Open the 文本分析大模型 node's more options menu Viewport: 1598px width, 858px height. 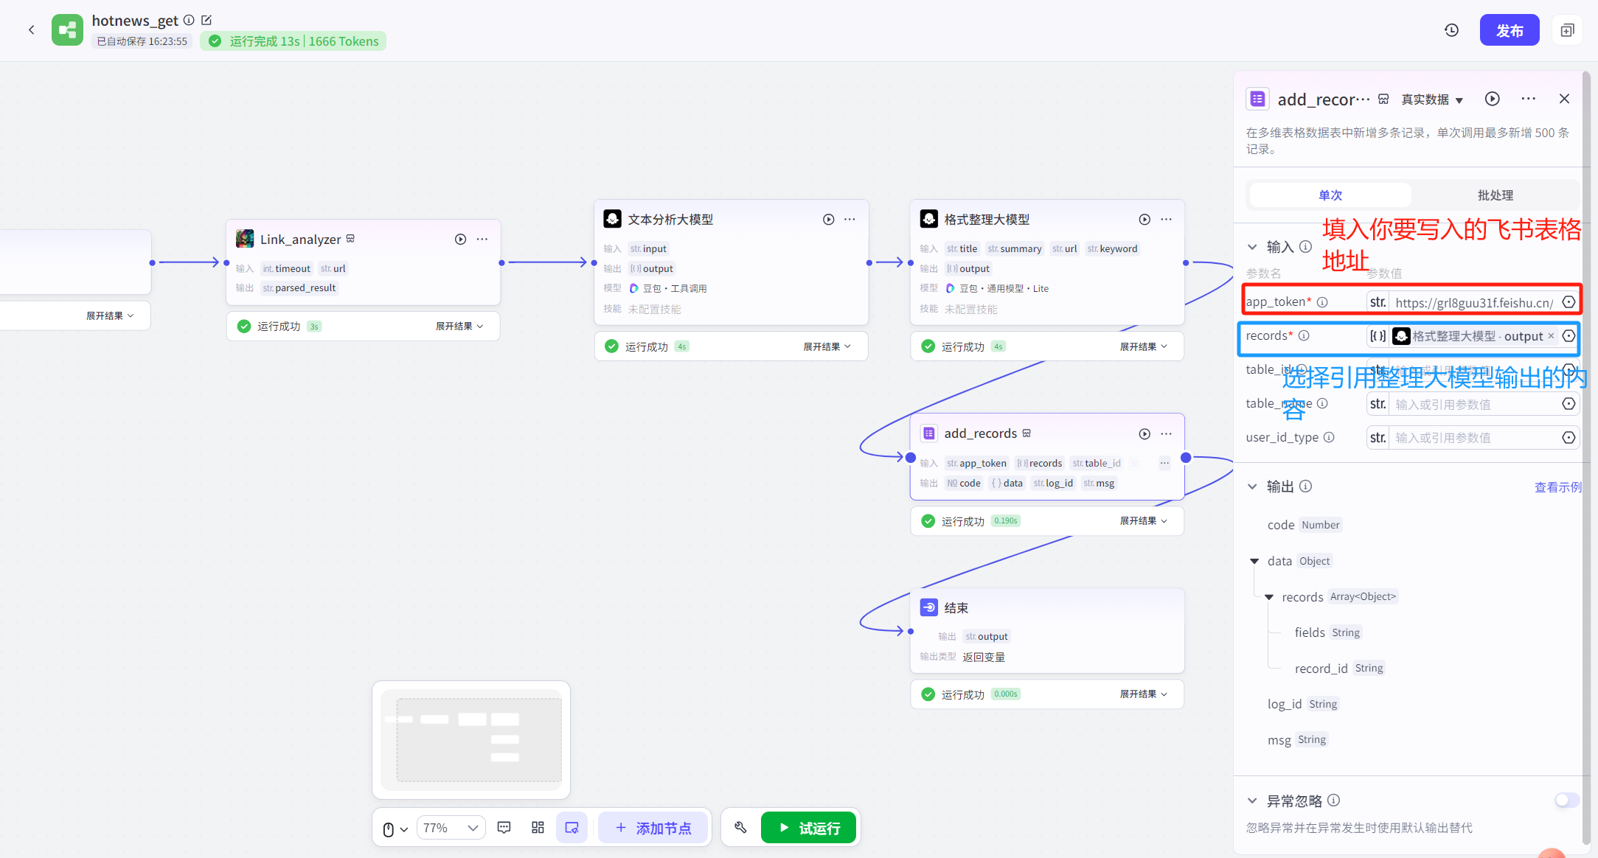click(850, 220)
